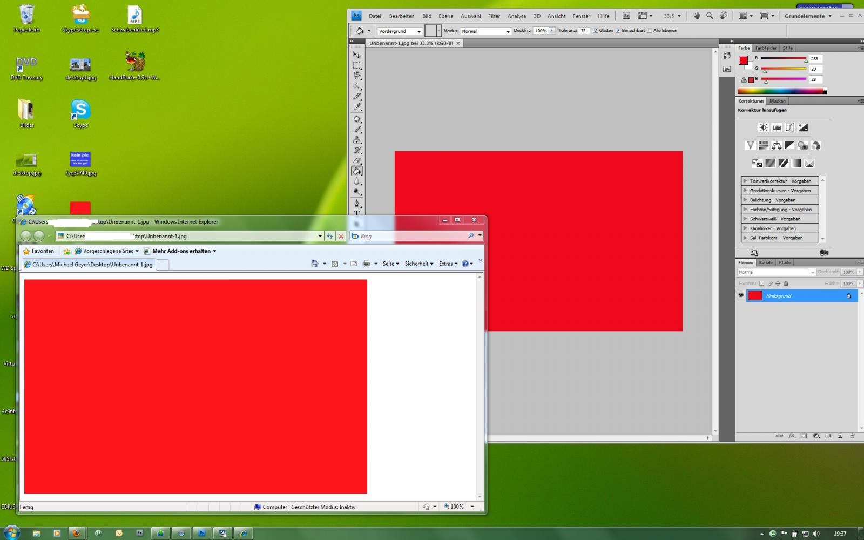This screenshot has width=864, height=540.
Task: Select the Rectangular Marquee tool
Action: 357,65
